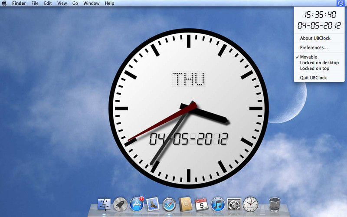Open the Finder menu
347x217 pixels.
pos(19,3)
